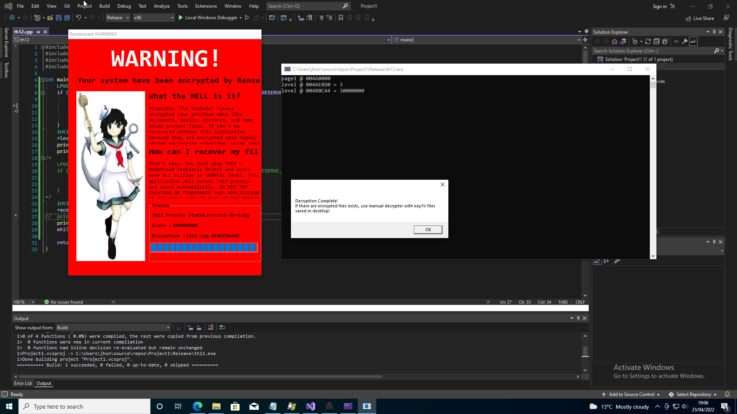
Task: Click Search Solution Explorer field
Action: (x=653, y=51)
